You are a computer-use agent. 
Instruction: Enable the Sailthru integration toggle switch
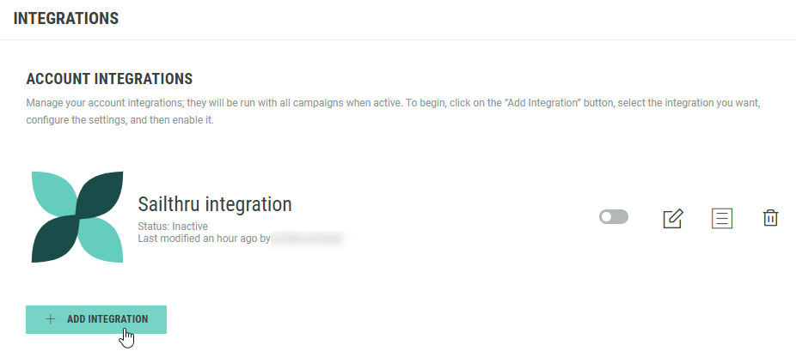click(x=614, y=217)
